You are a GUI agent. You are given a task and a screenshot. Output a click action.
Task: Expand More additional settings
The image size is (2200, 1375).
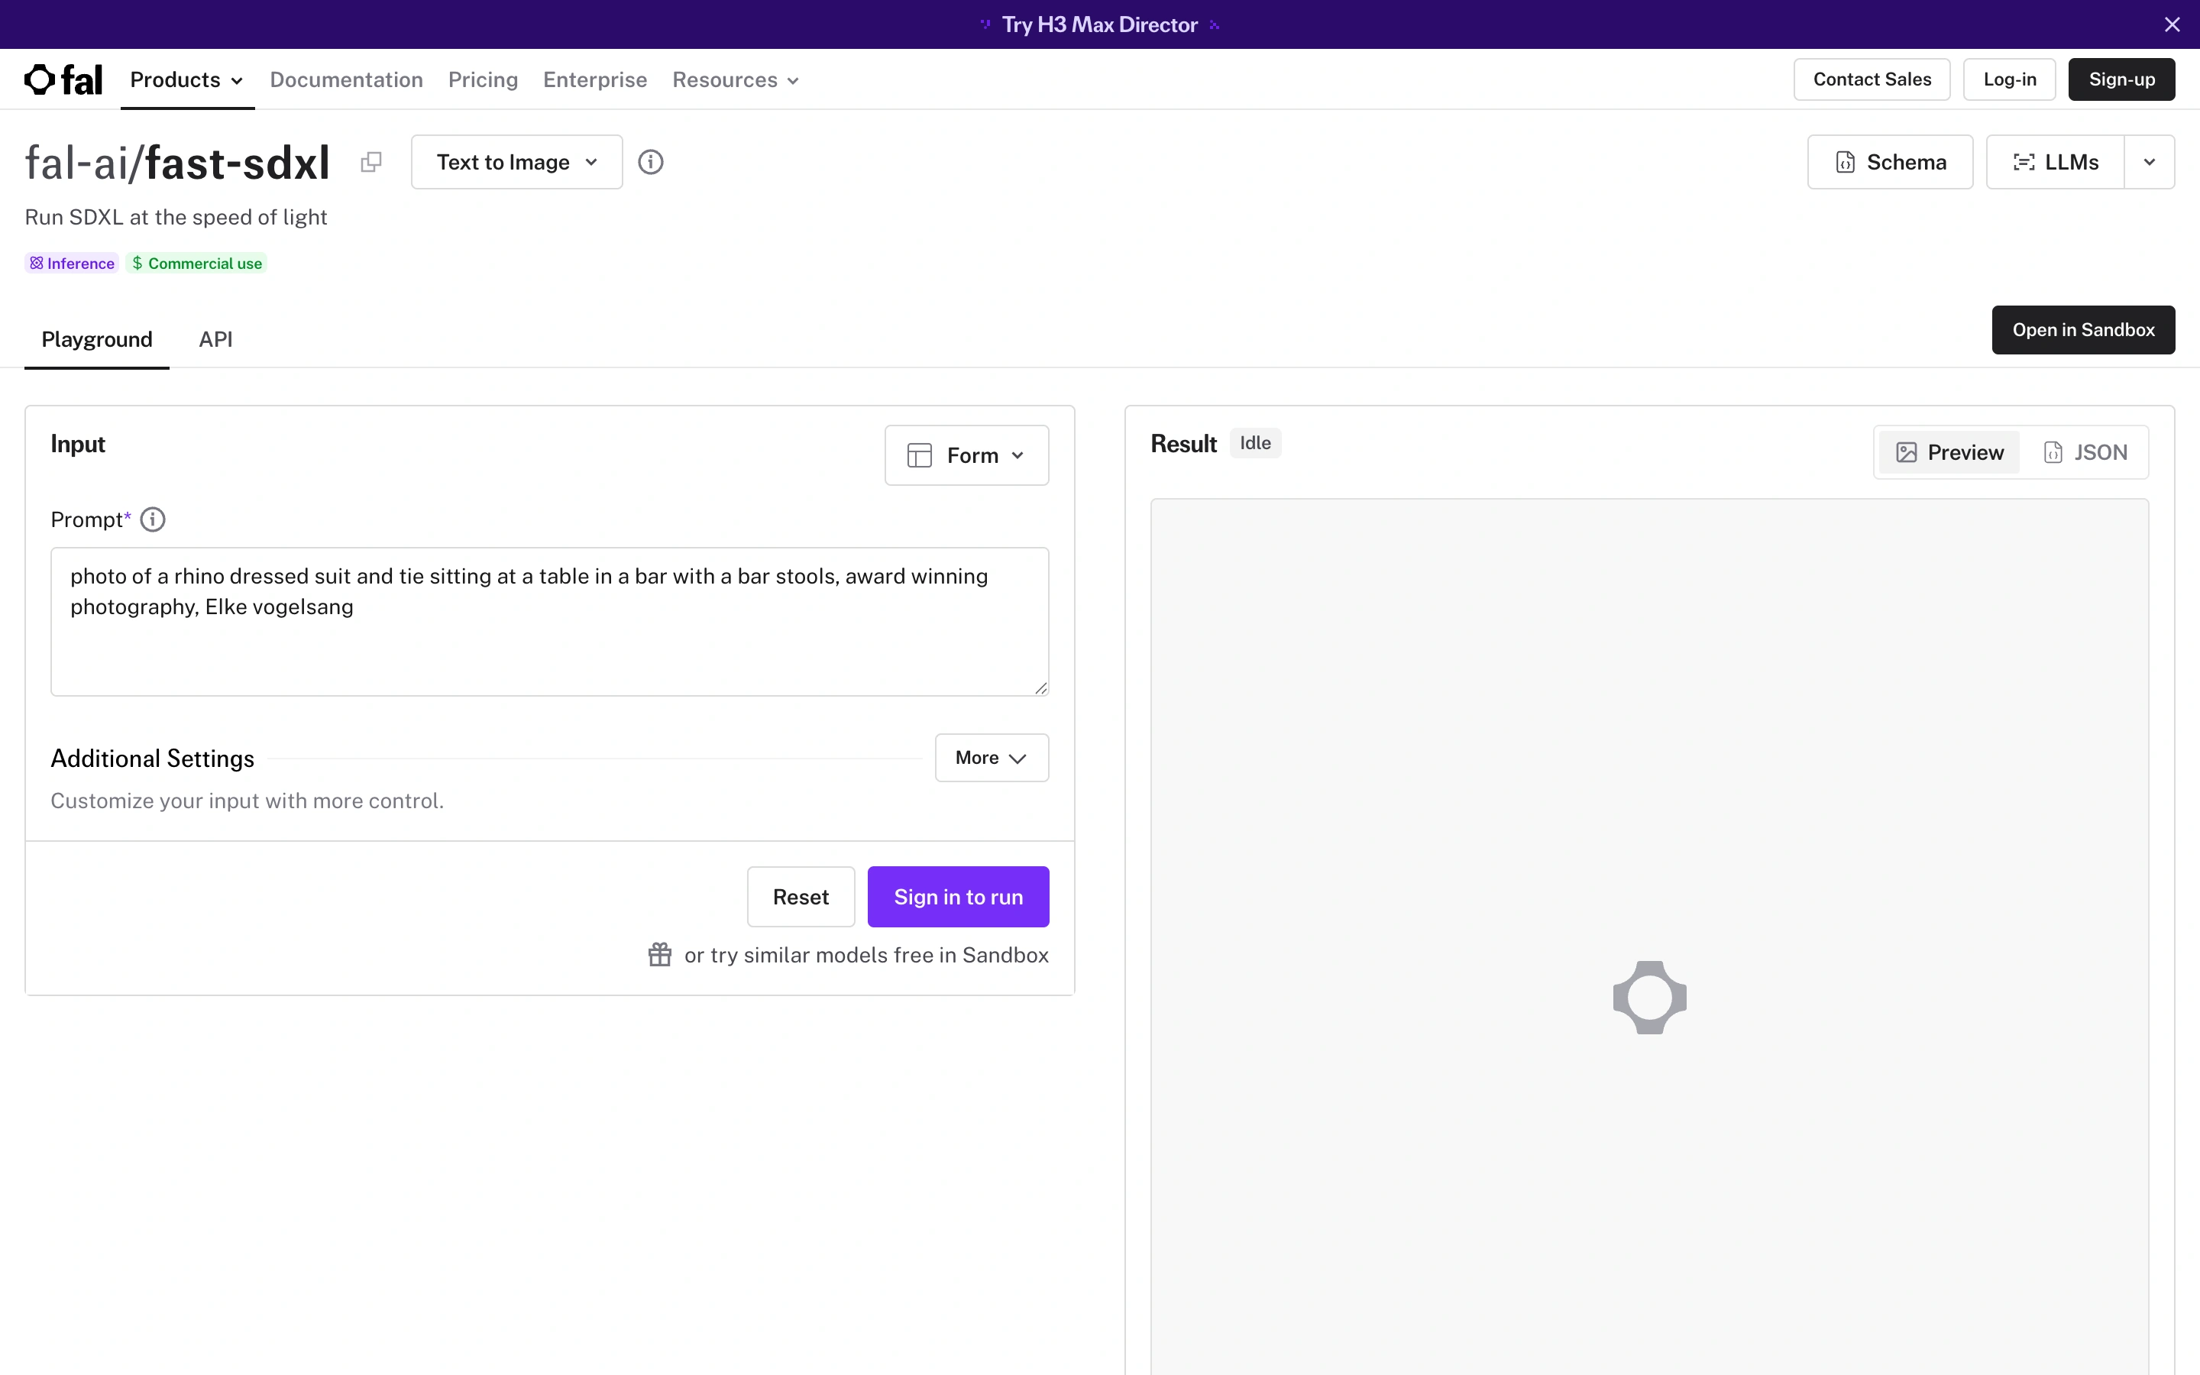click(992, 758)
